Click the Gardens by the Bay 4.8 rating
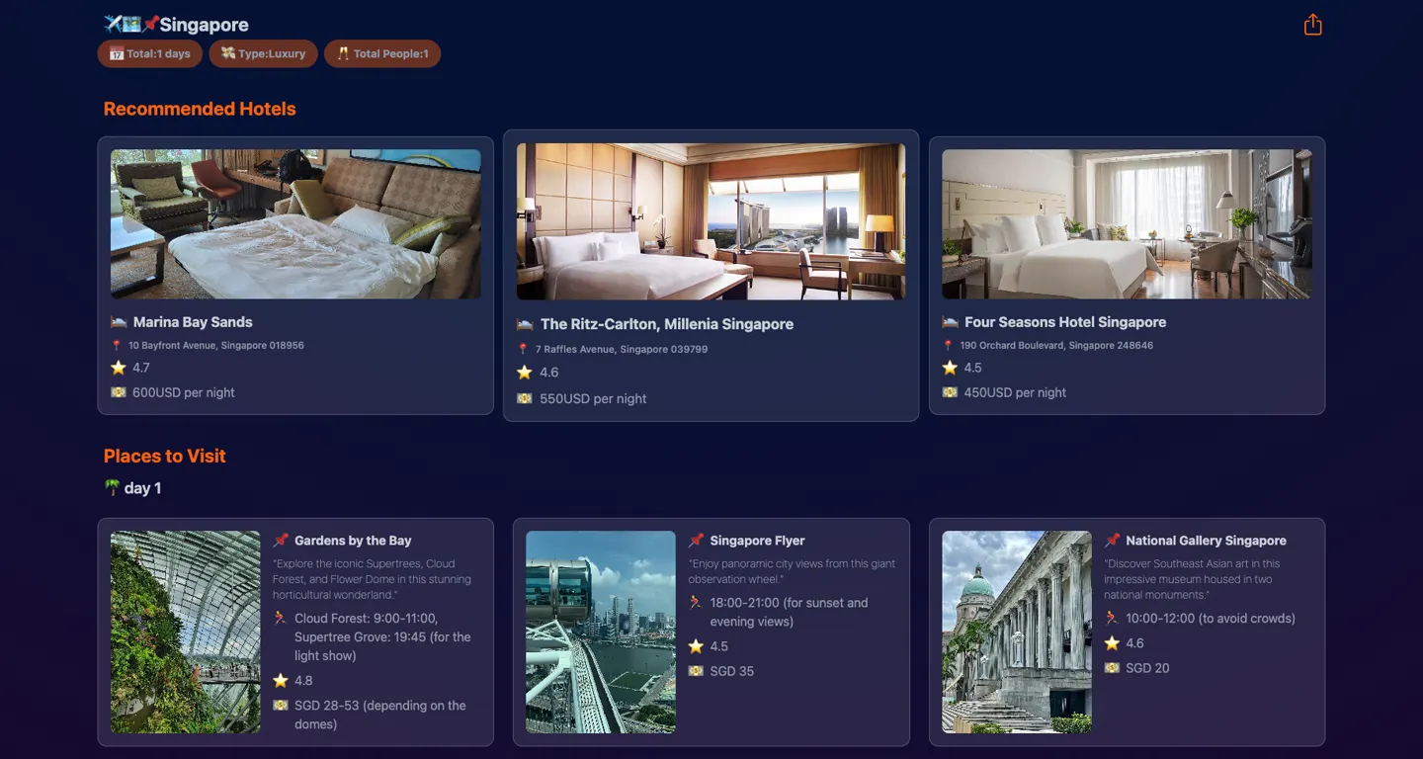This screenshot has height=759, width=1423. (x=303, y=681)
